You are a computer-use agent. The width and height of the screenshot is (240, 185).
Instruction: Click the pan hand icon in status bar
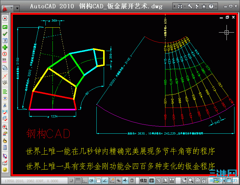click(x=184, y=181)
